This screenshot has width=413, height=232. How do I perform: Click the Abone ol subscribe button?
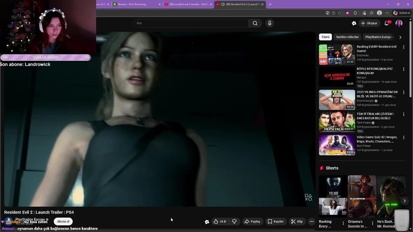(63, 221)
